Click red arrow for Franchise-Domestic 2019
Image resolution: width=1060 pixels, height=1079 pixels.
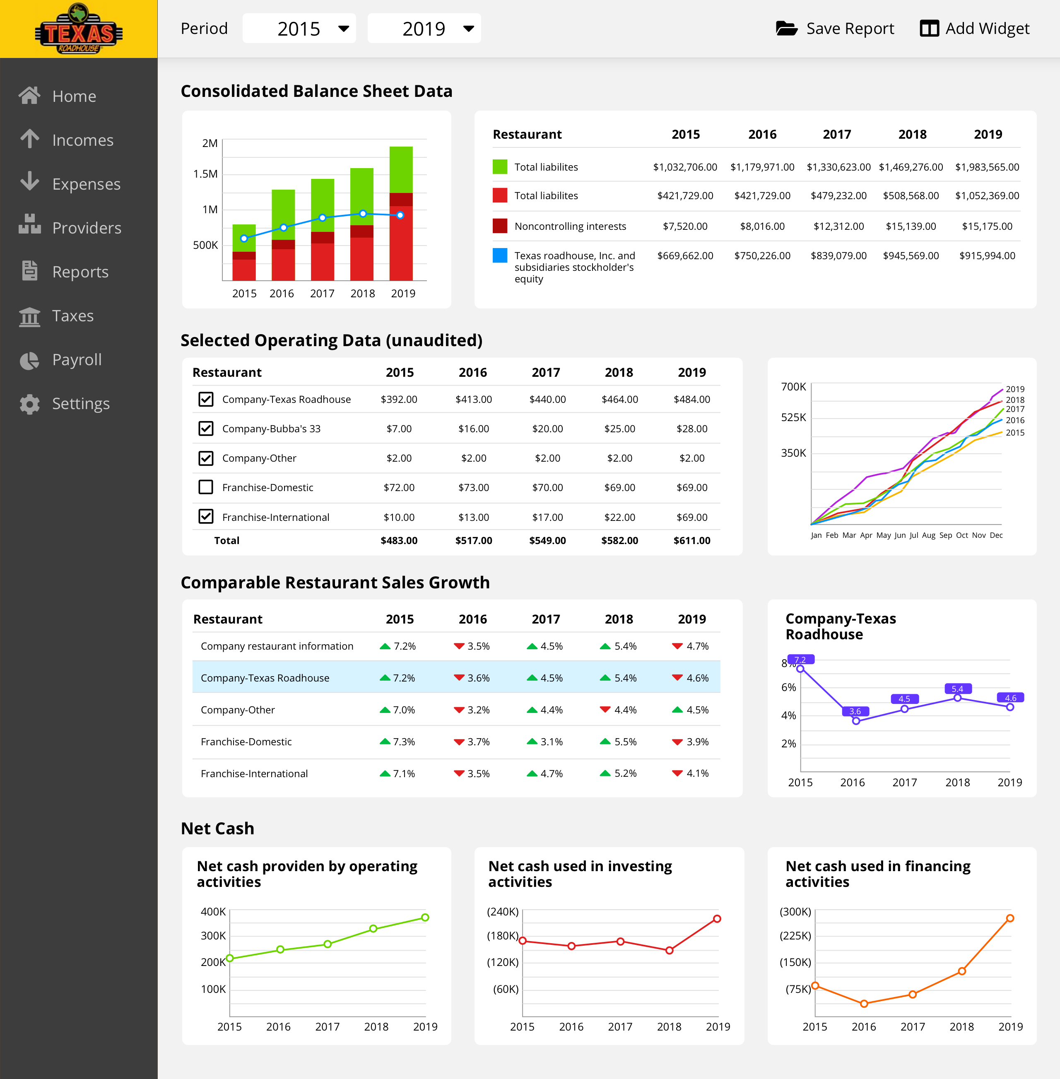[x=677, y=742]
